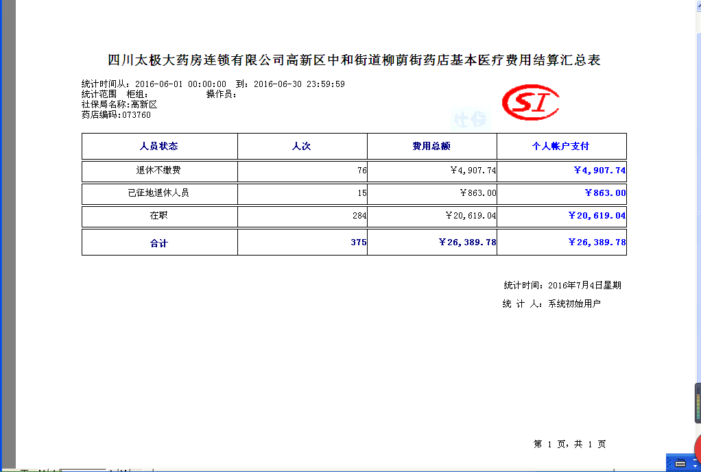701x472 pixels.
Task: Click the 统计人: 系统初始用户 line
Action: (x=551, y=303)
